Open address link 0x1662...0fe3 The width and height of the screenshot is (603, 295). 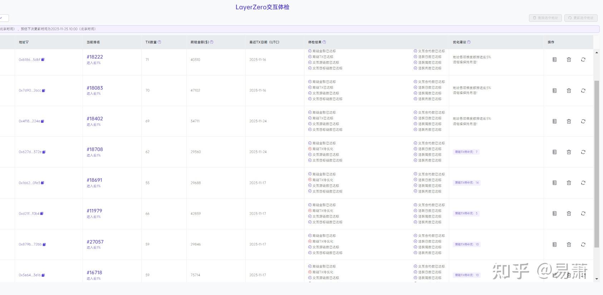point(29,183)
